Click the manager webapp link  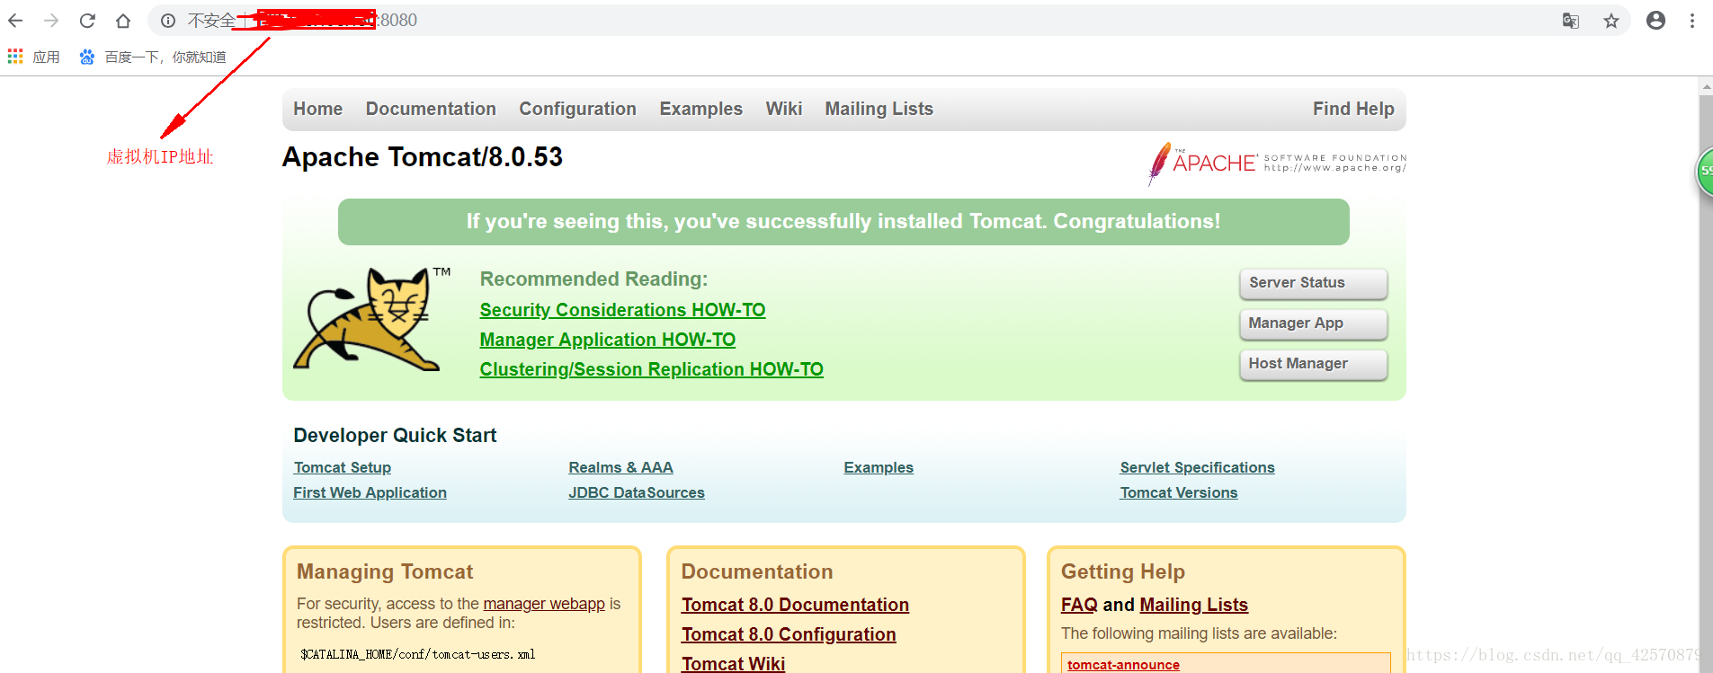[544, 604]
